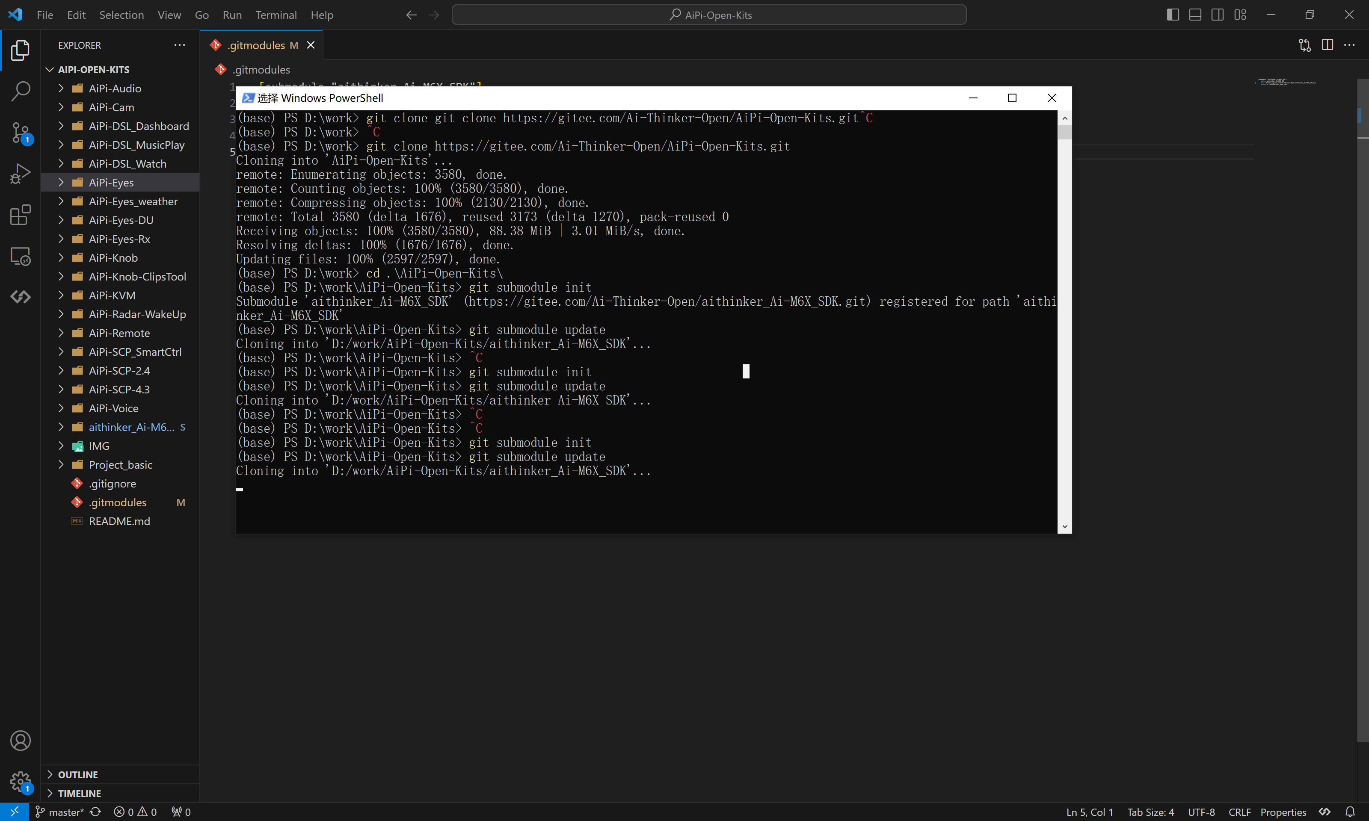Click the AiPi-Open-Kits command center search box
This screenshot has width=1369, height=821.
click(x=709, y=15)
